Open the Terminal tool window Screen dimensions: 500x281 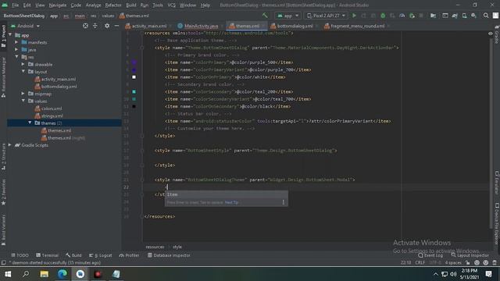coord(47,255)
